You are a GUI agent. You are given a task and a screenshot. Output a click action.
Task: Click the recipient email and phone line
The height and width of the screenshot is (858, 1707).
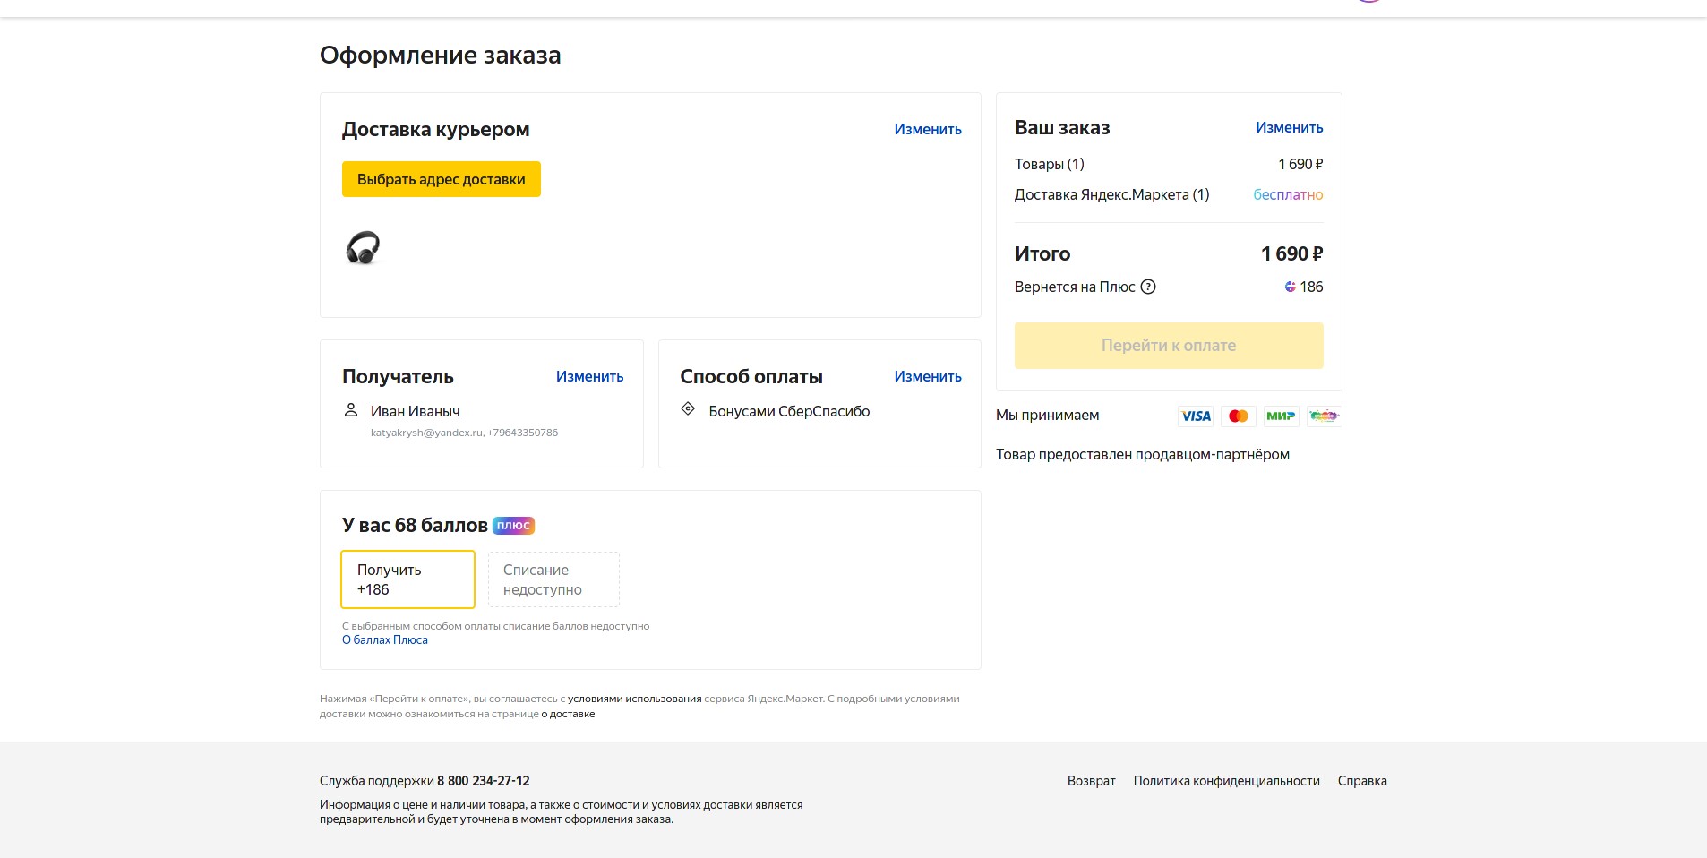pos(464,433)
